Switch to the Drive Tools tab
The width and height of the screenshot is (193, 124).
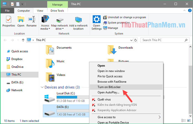(57, 11)
